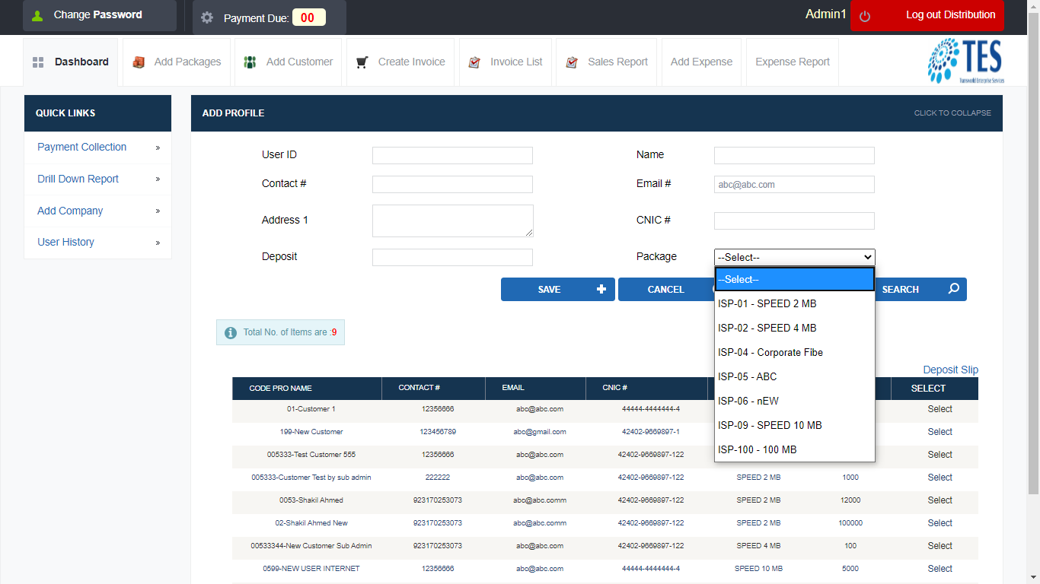The image size is (1040, 584).
Task: Switch to the Create Invoice tab
Action: (400, 62)
